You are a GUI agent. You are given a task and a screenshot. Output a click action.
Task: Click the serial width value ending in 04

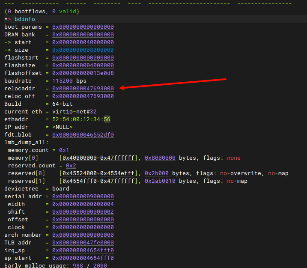point(83,204)
